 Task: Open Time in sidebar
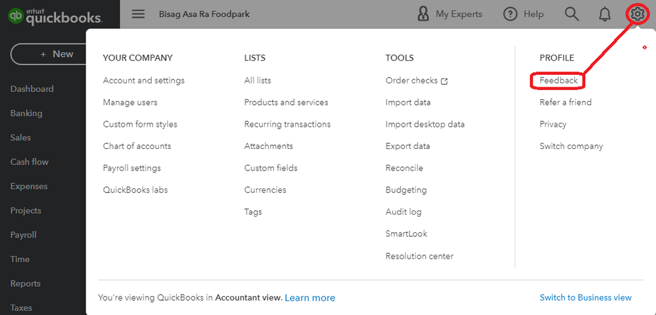tap(20, 259)
